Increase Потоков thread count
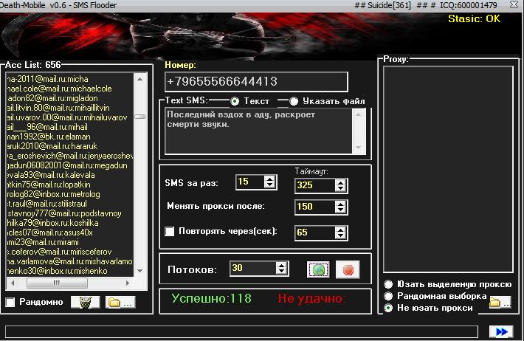Viewport: 524px width, 341px height. (x=282, y=266)
